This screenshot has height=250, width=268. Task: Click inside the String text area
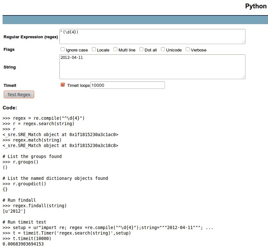(x=152, y=67)
